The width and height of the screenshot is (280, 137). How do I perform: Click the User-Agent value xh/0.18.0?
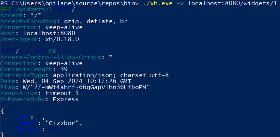click(x=62, y=39)
